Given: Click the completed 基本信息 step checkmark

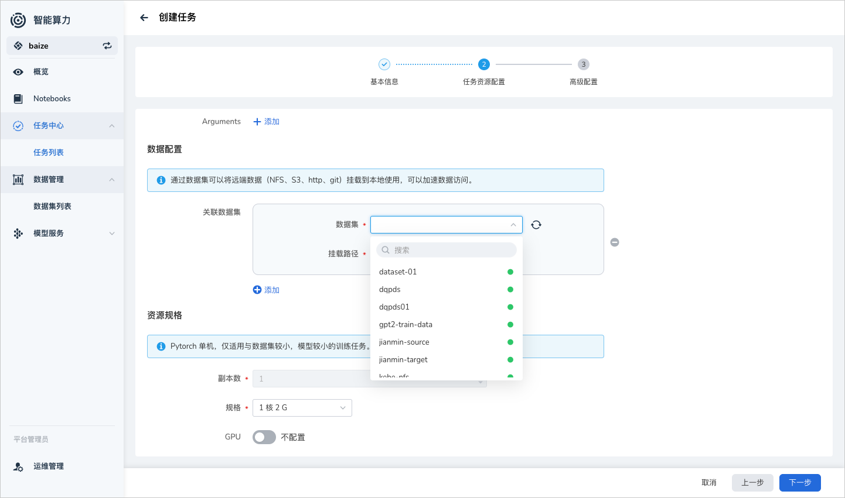Looking at the screenshot, I should [384, 64].
